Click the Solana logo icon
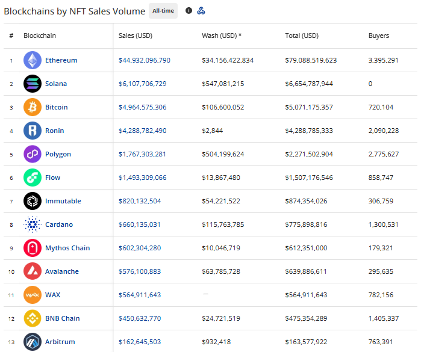This screenshot has width=424, height=352. tap(33, 84)
